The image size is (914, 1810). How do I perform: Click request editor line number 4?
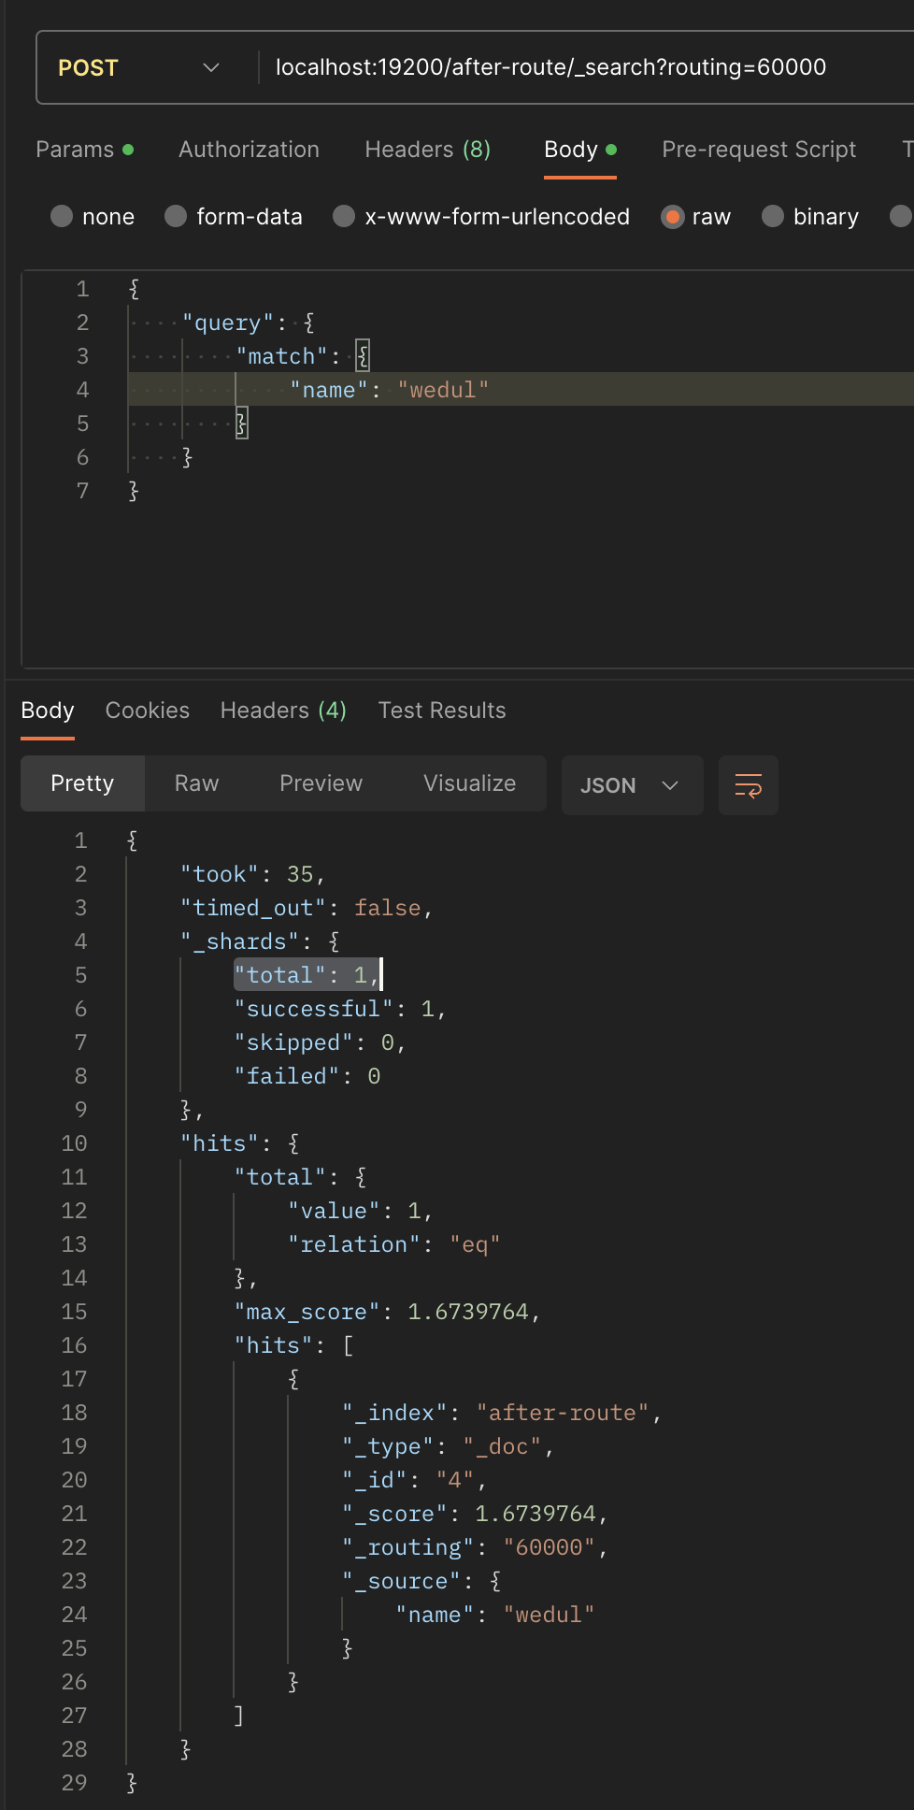[82, 390]
